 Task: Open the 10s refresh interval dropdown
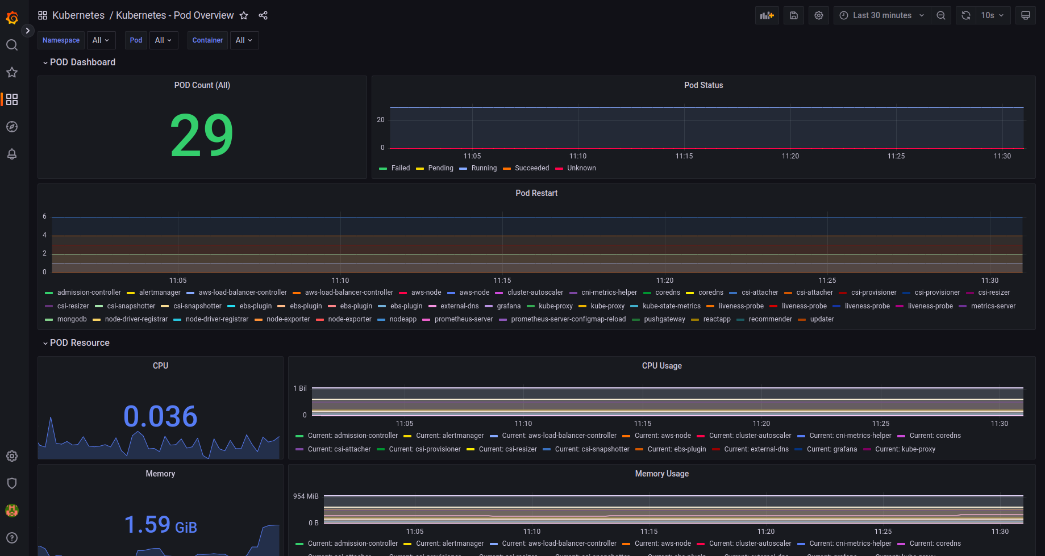(992, 15)
